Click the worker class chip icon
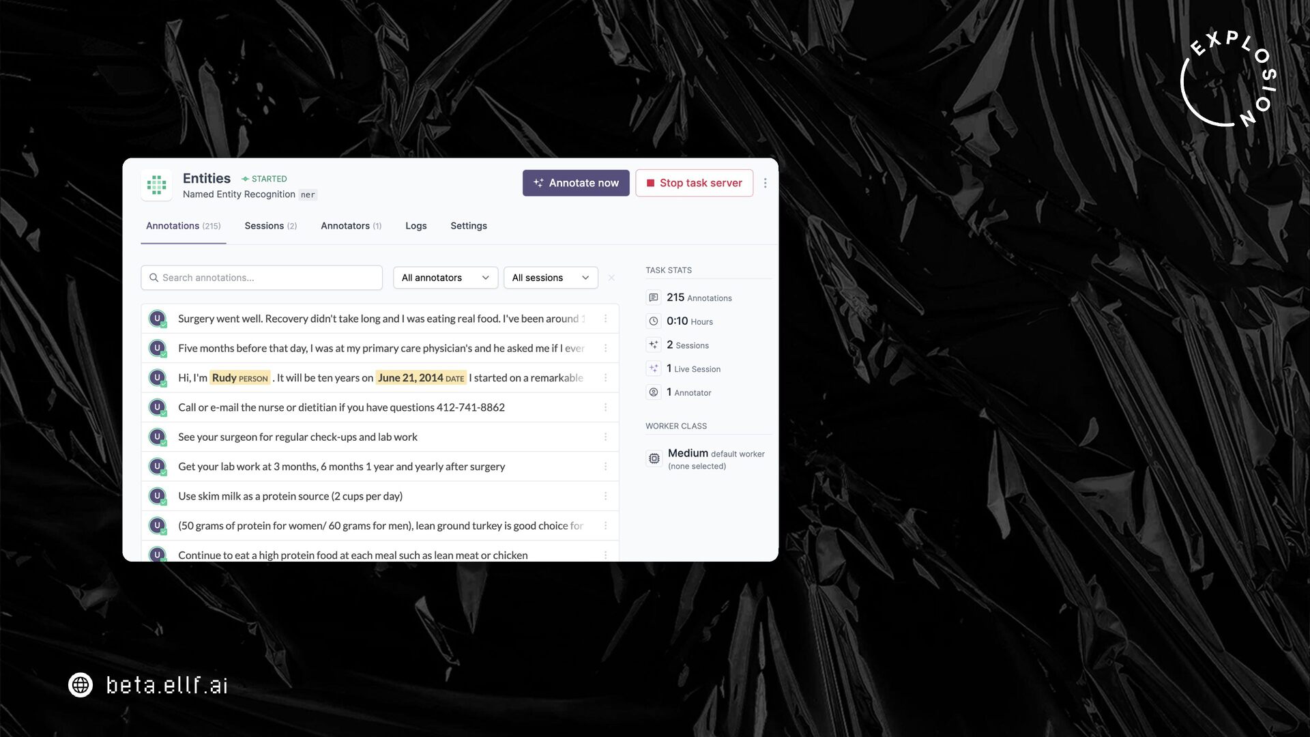Image resolution: width=1310 pixels, height=737 pixels. 654,459
